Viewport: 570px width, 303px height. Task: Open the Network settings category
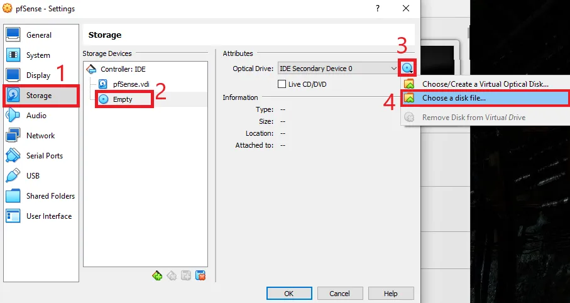click(x=41, y=136)
